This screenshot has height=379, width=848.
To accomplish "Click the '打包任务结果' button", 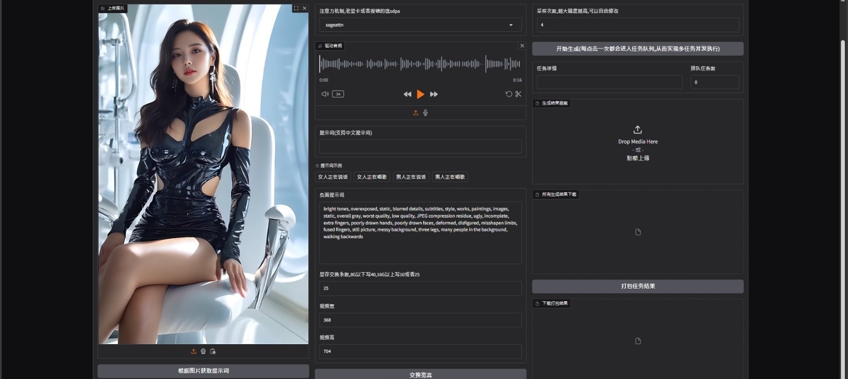I will pyautogui.click(x=638, y=286).
